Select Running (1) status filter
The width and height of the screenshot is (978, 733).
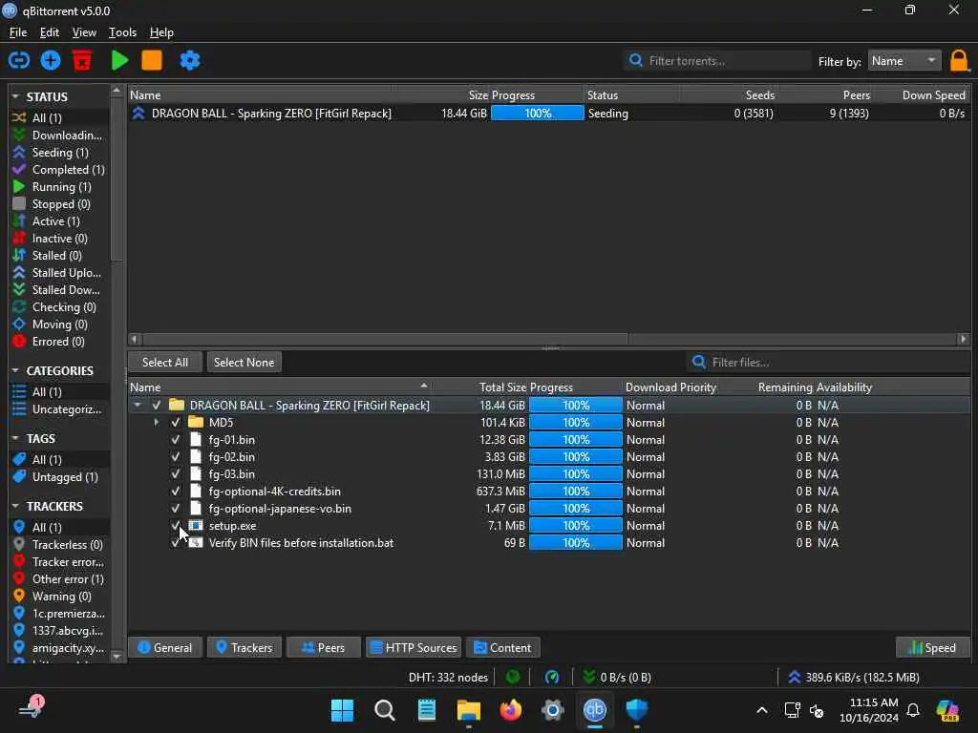pyautogui.click(x=60, y=186)
